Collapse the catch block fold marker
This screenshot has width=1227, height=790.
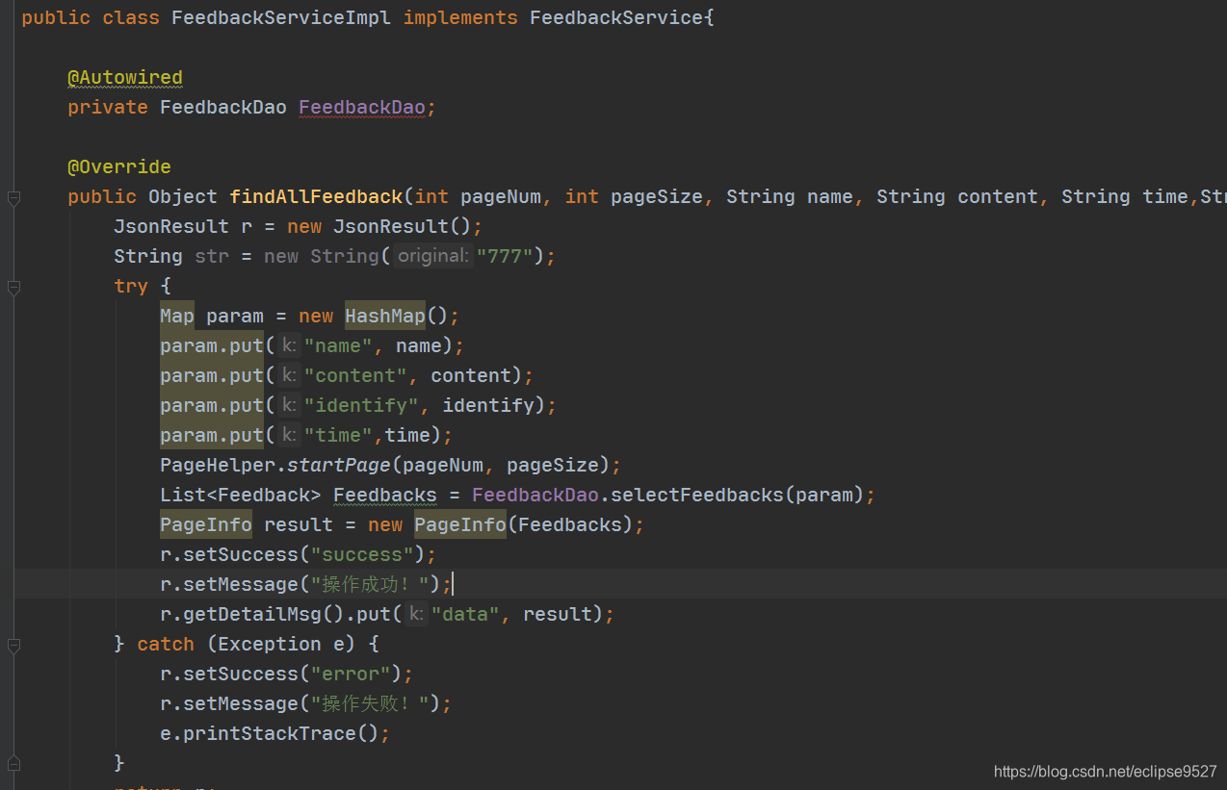pos(13,646)
